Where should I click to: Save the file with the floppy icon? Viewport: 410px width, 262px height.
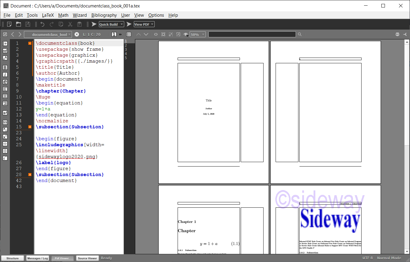coord(28,24)
